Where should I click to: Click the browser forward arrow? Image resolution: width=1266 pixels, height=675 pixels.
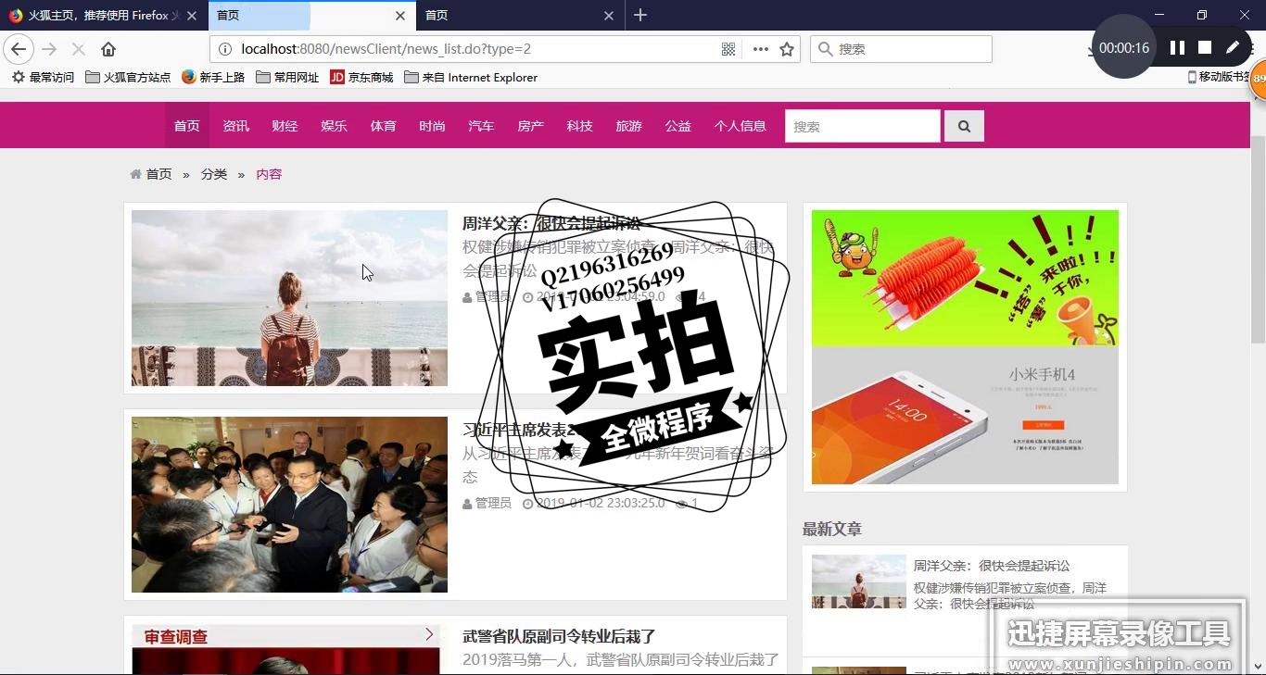coord(49,49)
